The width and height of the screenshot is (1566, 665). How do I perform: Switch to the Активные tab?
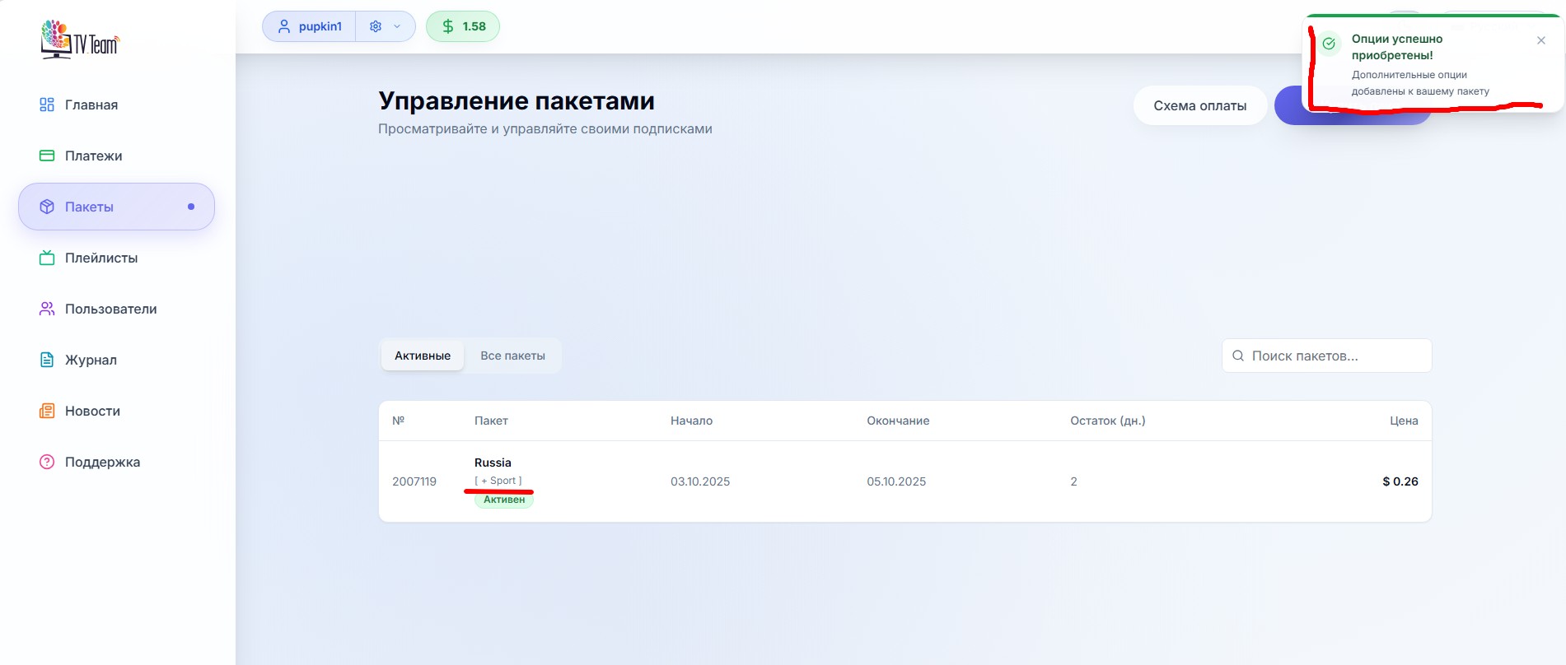423,356
